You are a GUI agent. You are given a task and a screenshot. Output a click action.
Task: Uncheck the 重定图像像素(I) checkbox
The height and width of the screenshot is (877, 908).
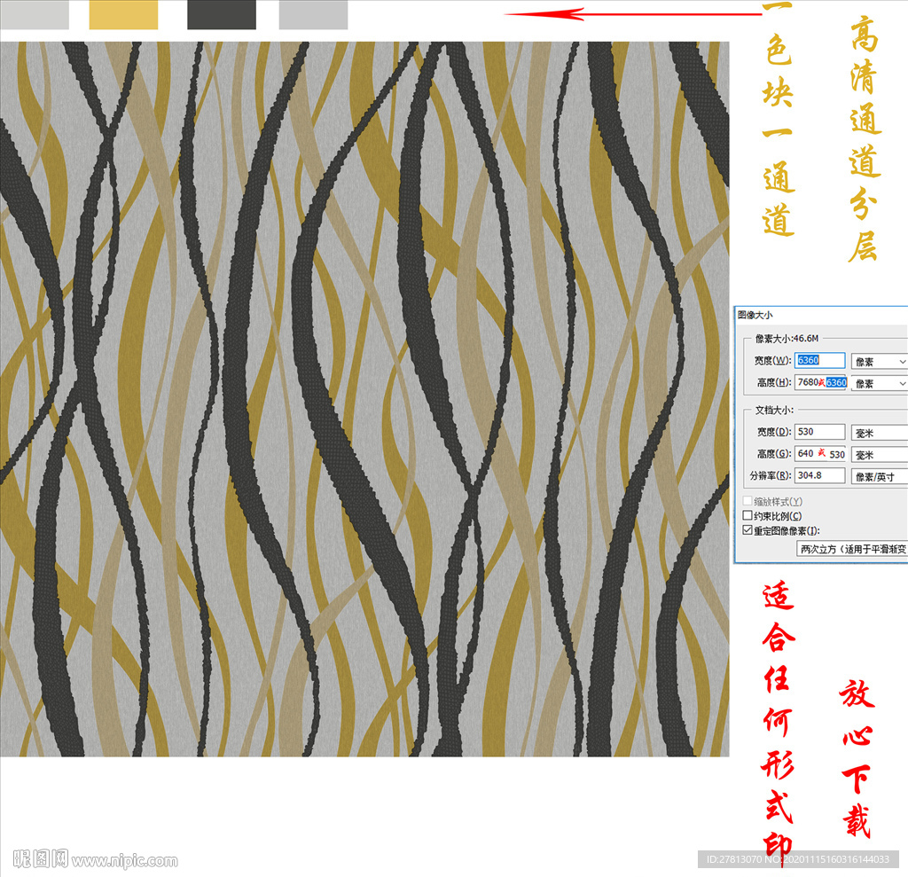tap(748, 530)
